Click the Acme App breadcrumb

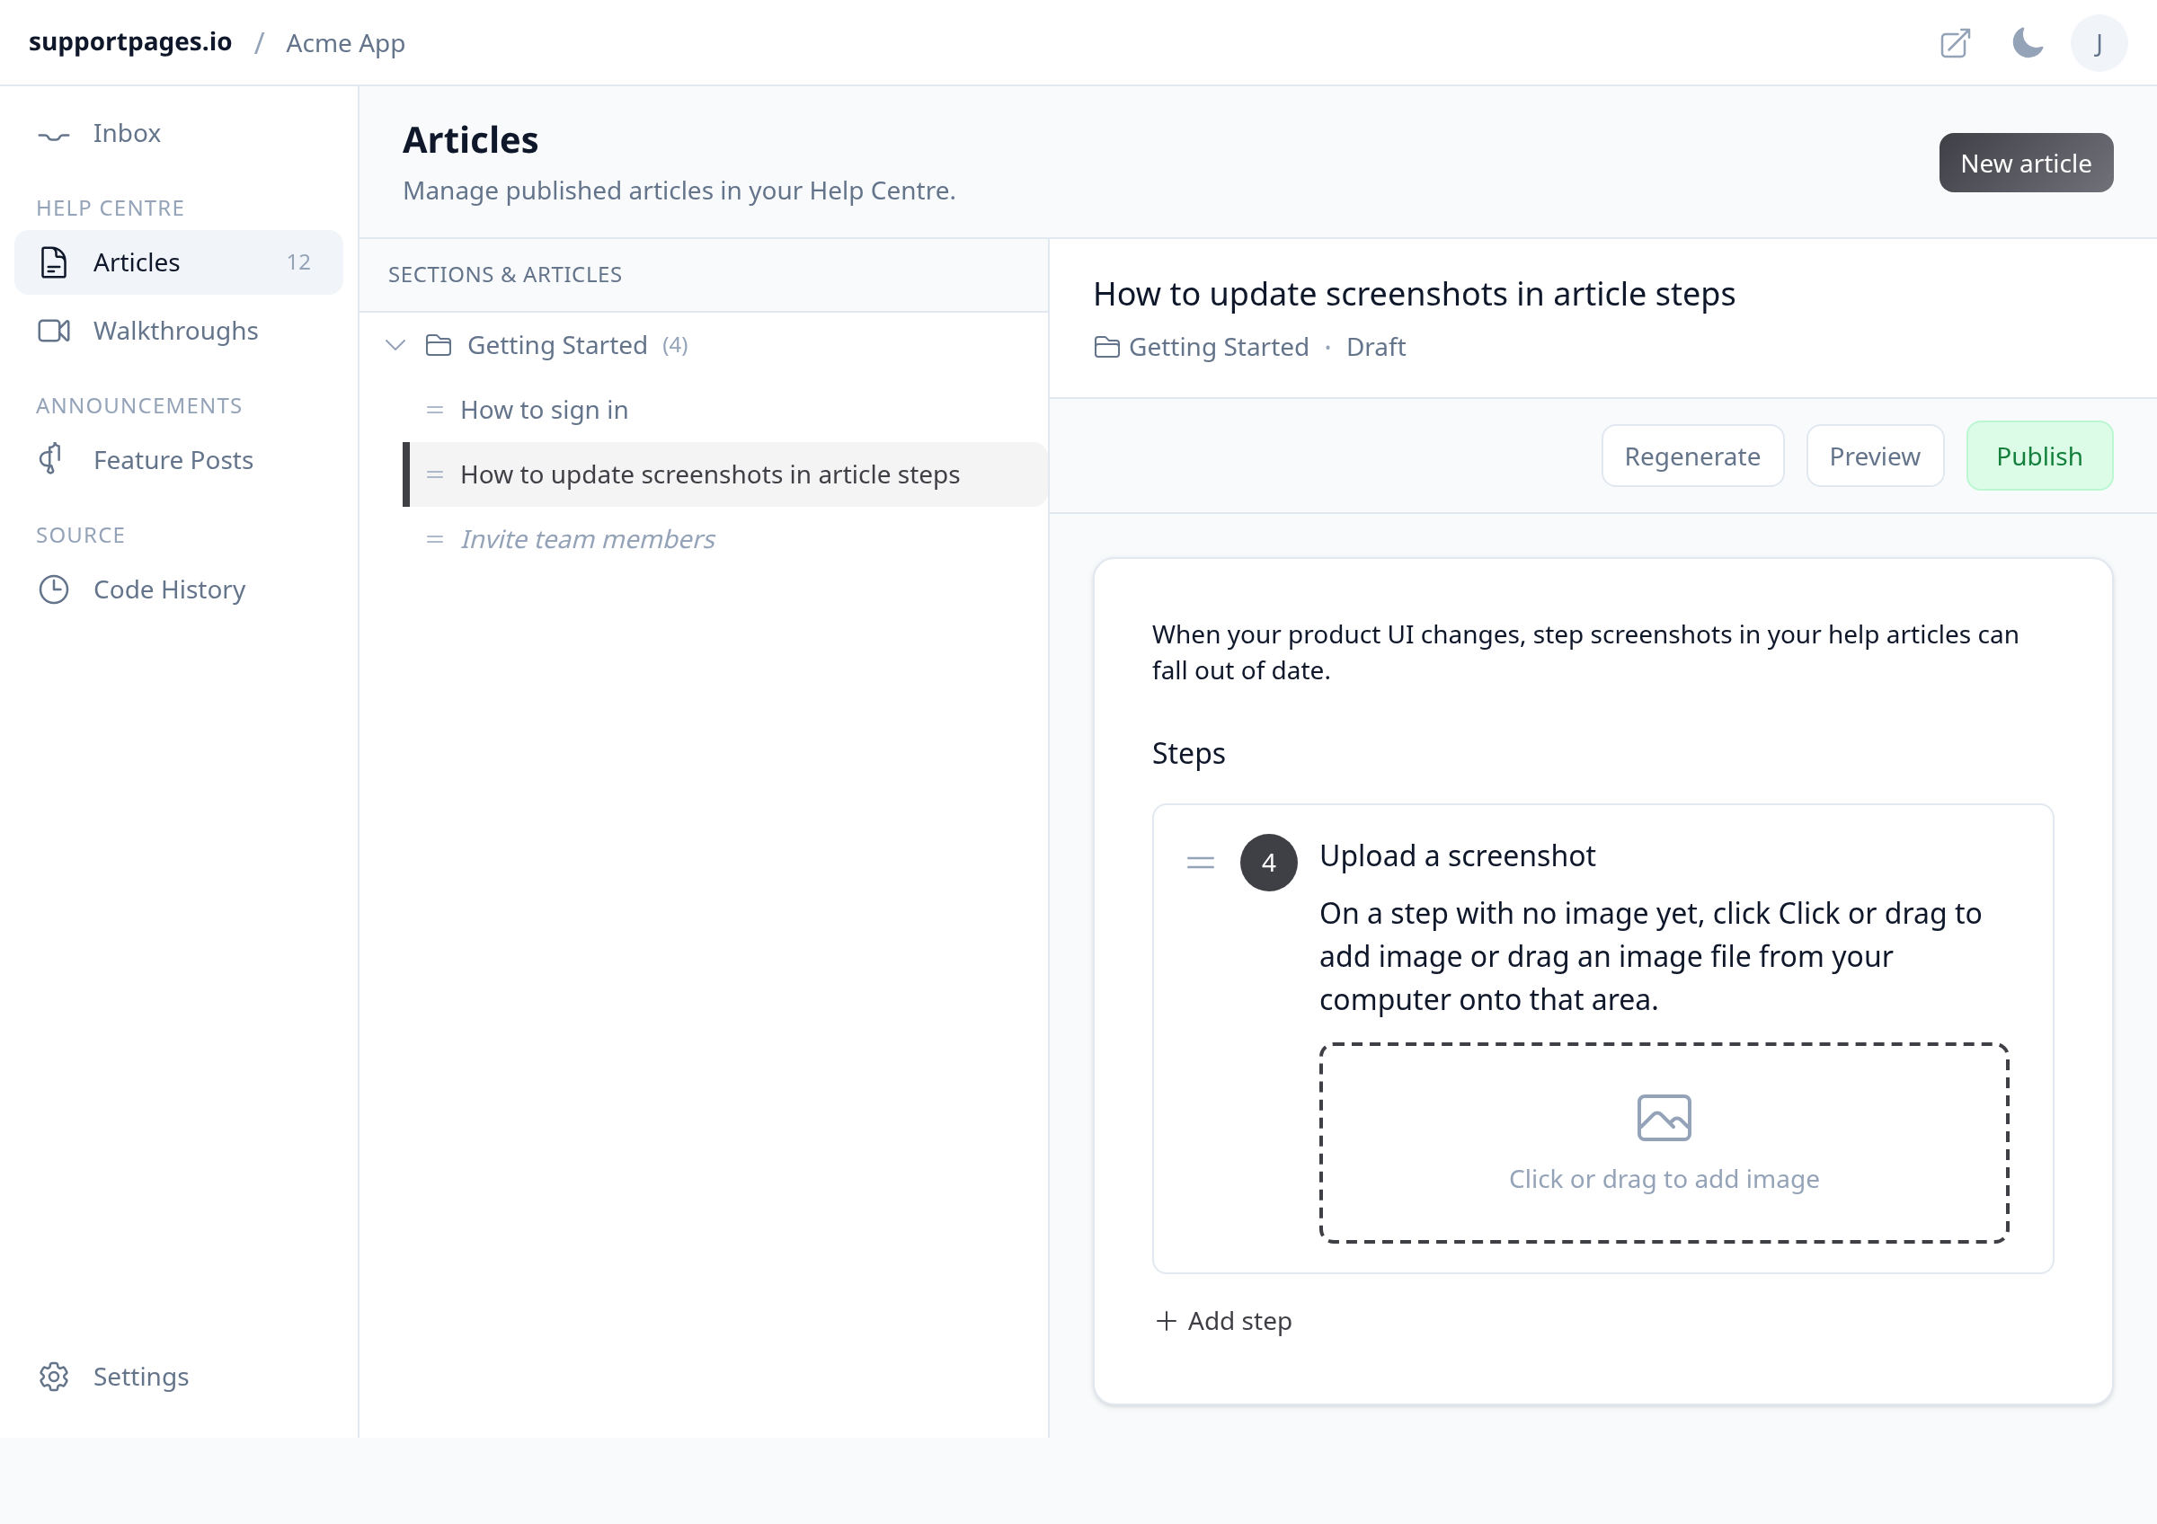[345, 43]
